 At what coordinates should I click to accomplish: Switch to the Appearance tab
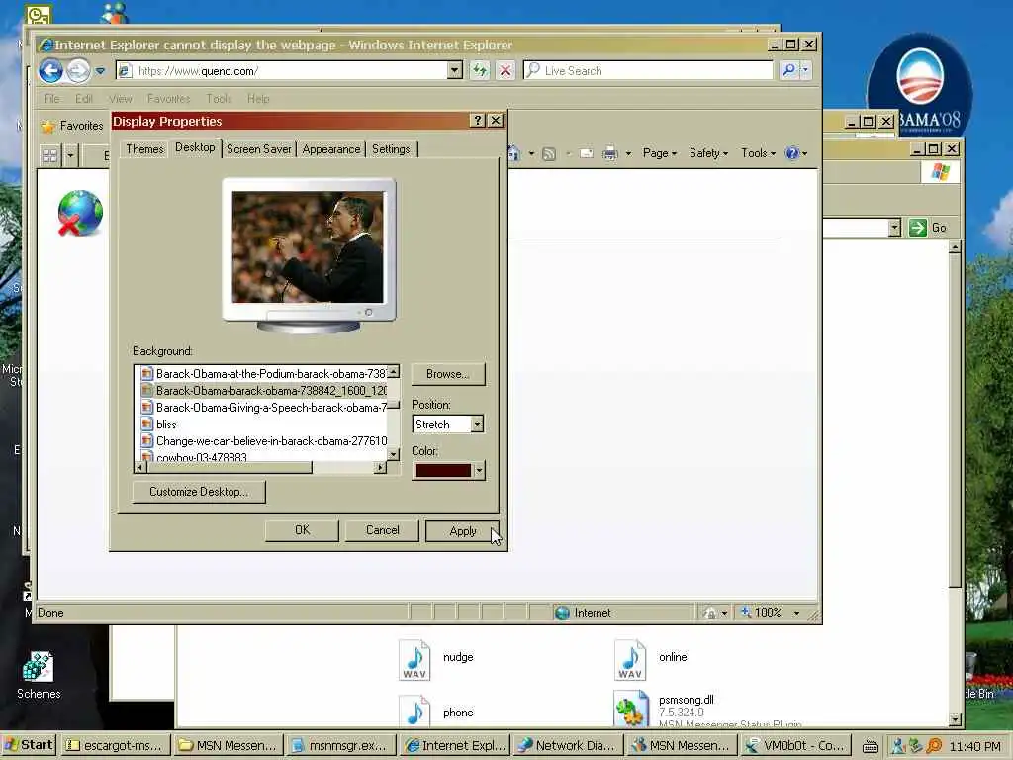[330, 149]
